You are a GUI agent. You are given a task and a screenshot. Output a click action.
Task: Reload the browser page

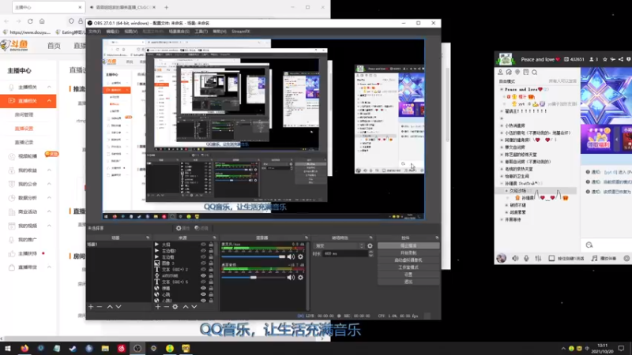pos(30,21)
